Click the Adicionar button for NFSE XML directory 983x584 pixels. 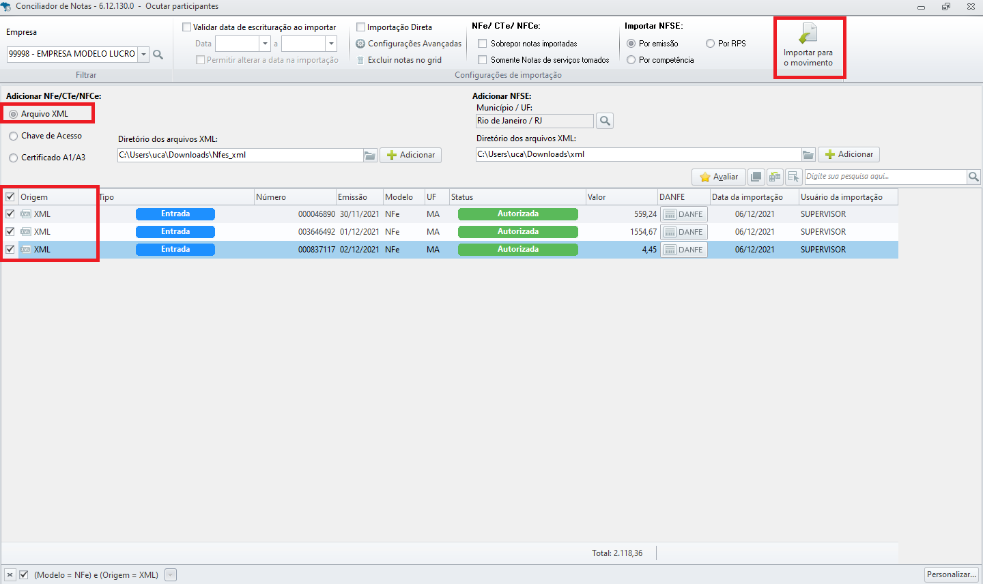[849, 154]
